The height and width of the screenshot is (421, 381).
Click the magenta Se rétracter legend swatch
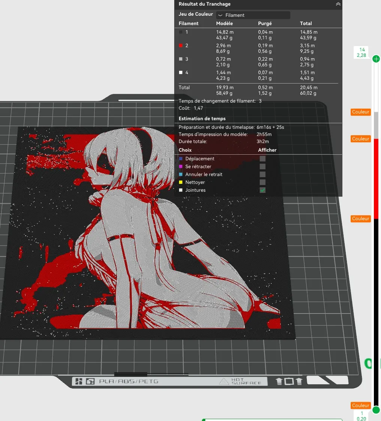click(181, 166)
